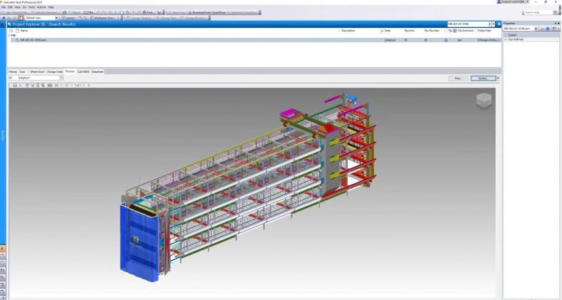
Task: Clear the Project Explorer search text
Action: (490, 24)
